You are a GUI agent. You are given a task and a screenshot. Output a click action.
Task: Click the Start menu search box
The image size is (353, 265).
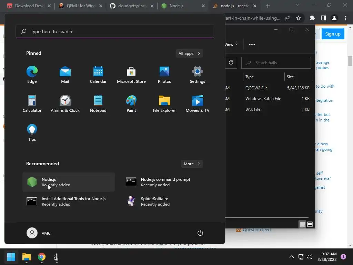pyautogui.click(x=115, y=31)
